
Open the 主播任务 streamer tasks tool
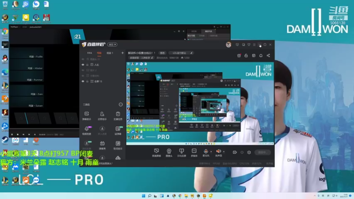pyautogui.click(x=118, y=115)
